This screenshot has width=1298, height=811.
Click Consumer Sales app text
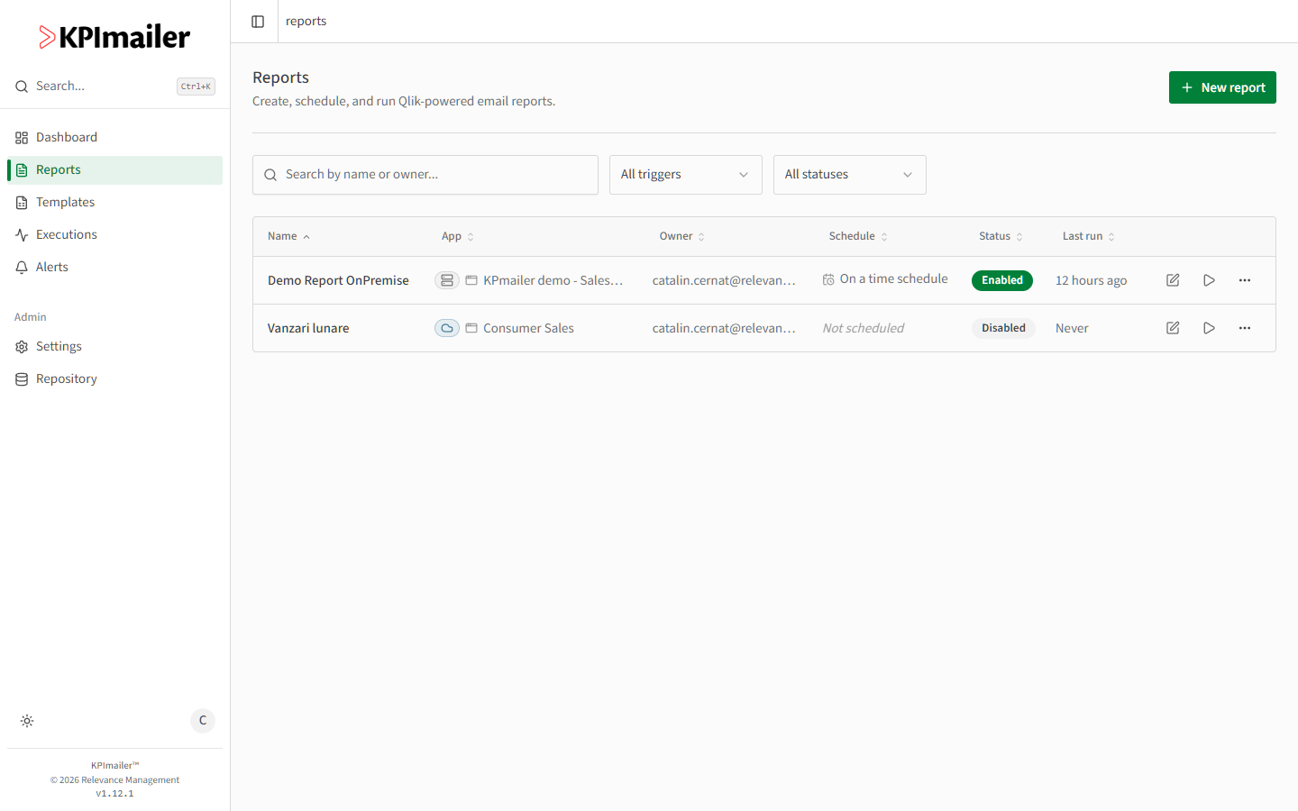click(528, 328)
